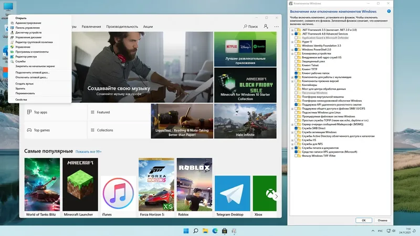Open Top games category button
Image resolution: width=420 pixels, height=236 pixels.
click(56, 130)
